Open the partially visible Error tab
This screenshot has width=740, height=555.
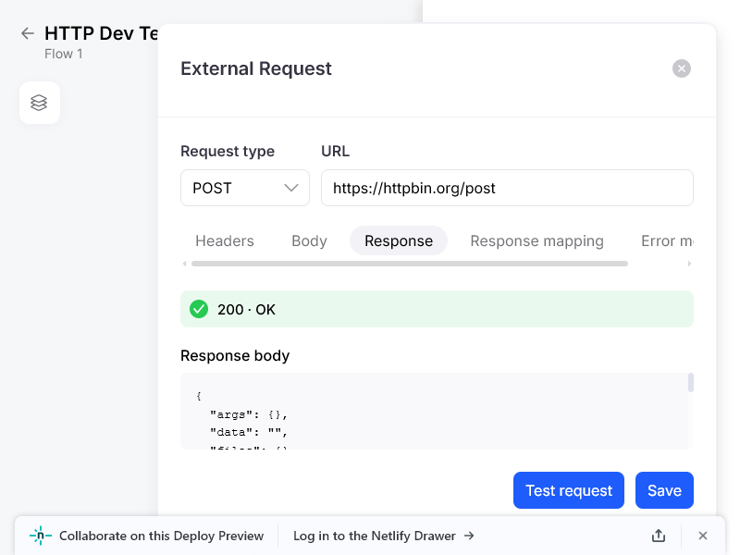[666, 240]
